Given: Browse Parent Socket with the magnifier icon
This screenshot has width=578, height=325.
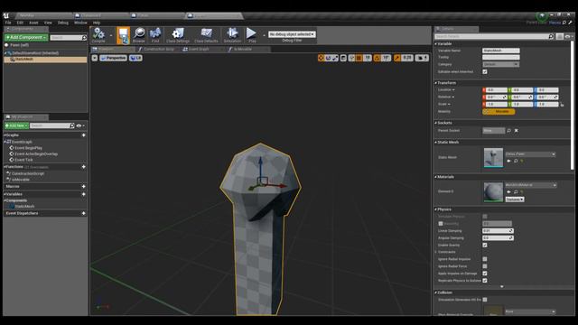Looking at the screenshot, I should click(508, 130).
